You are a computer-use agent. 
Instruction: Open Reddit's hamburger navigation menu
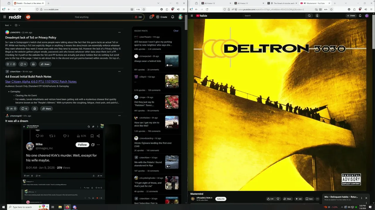click(x=5, y=17)
